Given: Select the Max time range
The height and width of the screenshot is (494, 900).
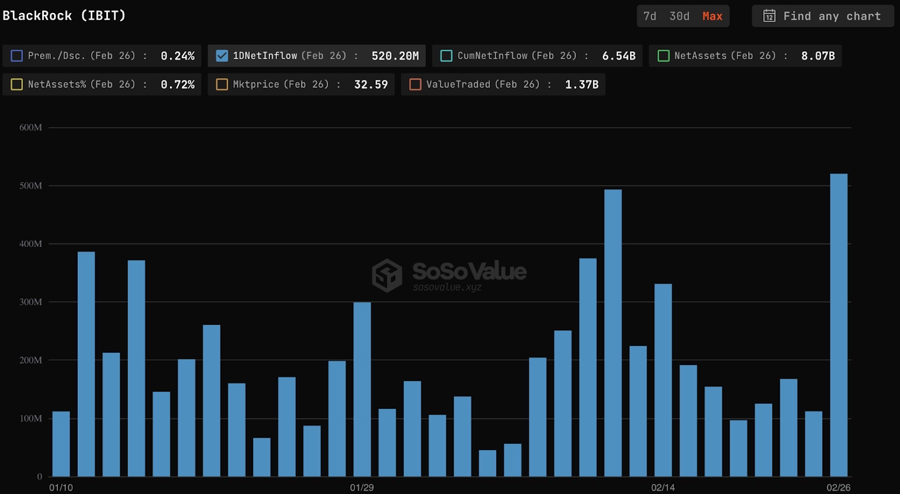Looking at the screenshot, I should (x=712, y=16).
